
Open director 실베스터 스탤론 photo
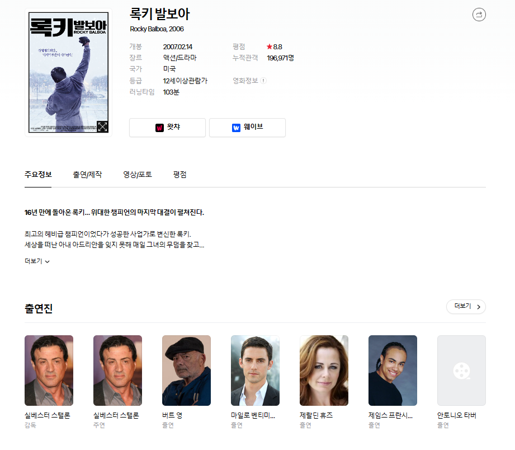point(49,370)
